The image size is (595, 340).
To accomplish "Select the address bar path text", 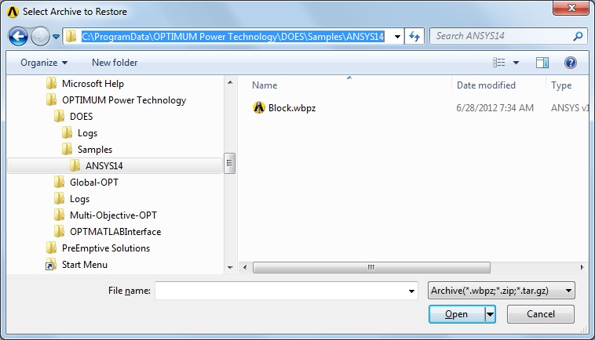I will click(232, 37).
